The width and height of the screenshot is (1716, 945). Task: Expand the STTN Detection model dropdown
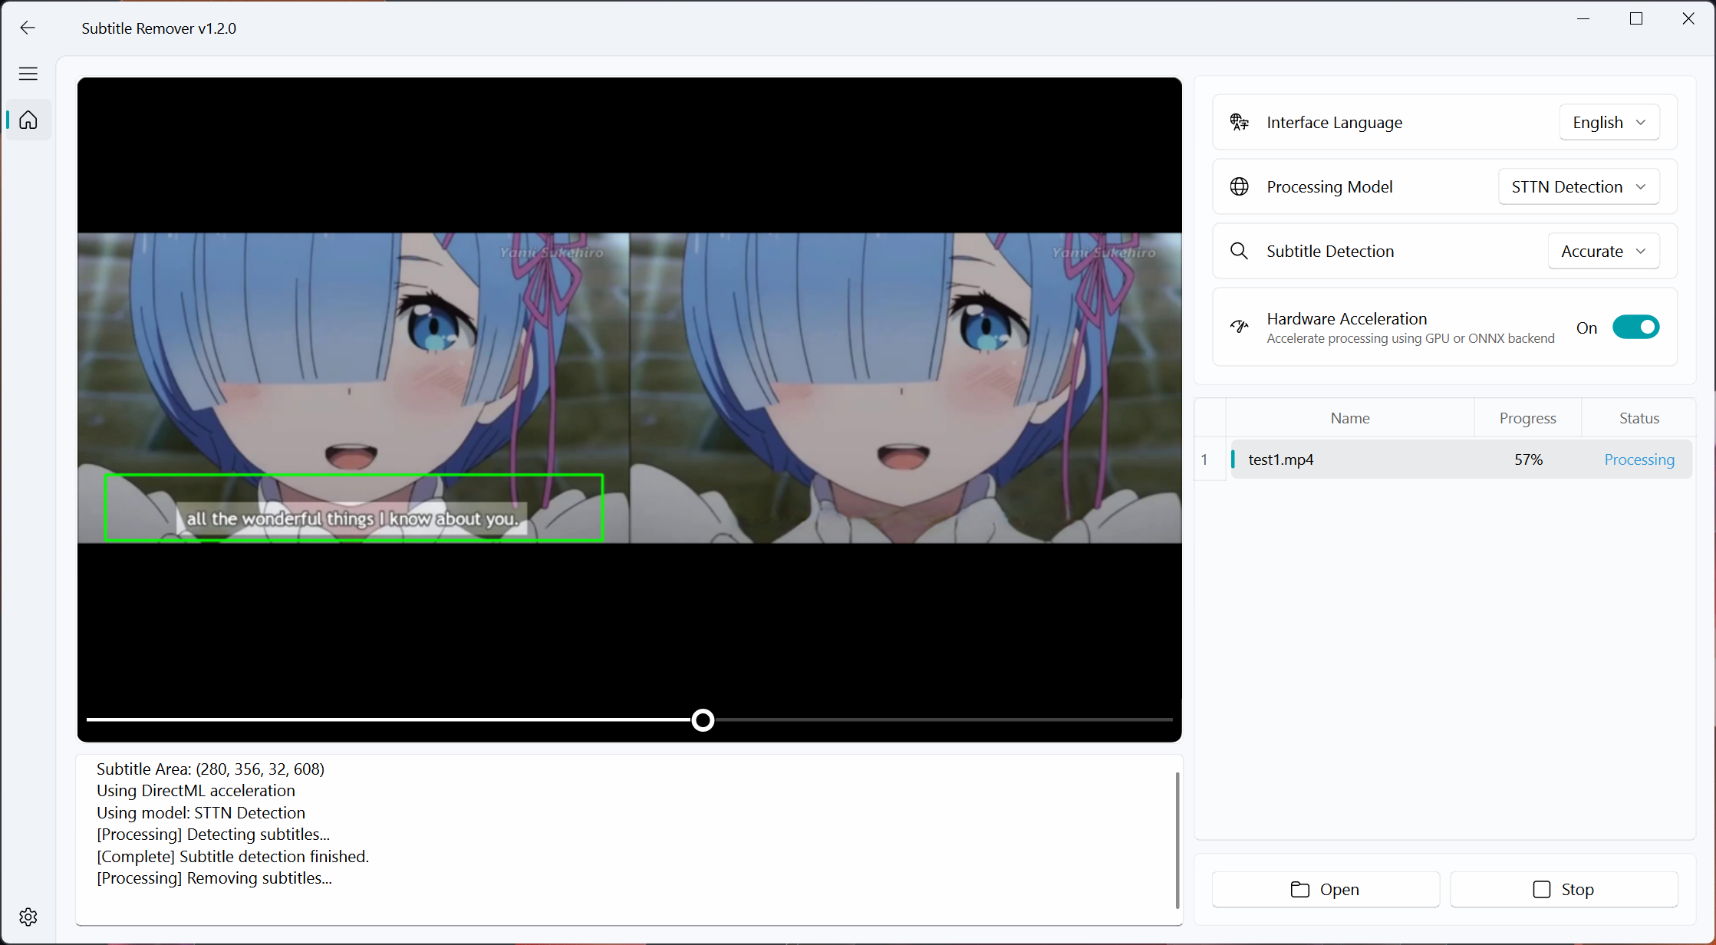coord(1579,186)
